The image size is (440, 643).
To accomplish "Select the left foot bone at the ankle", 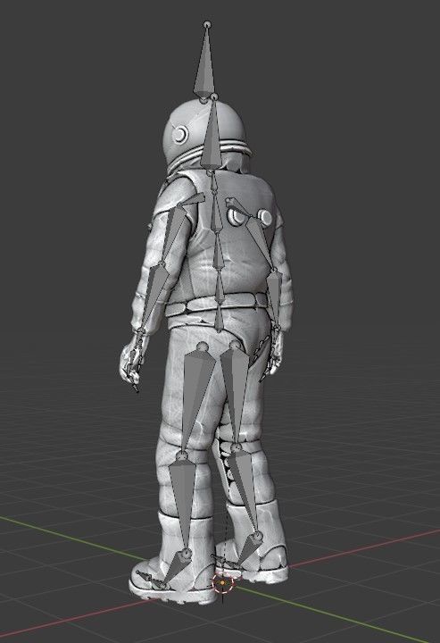I will pyautogui.click(x=177, y=566).
